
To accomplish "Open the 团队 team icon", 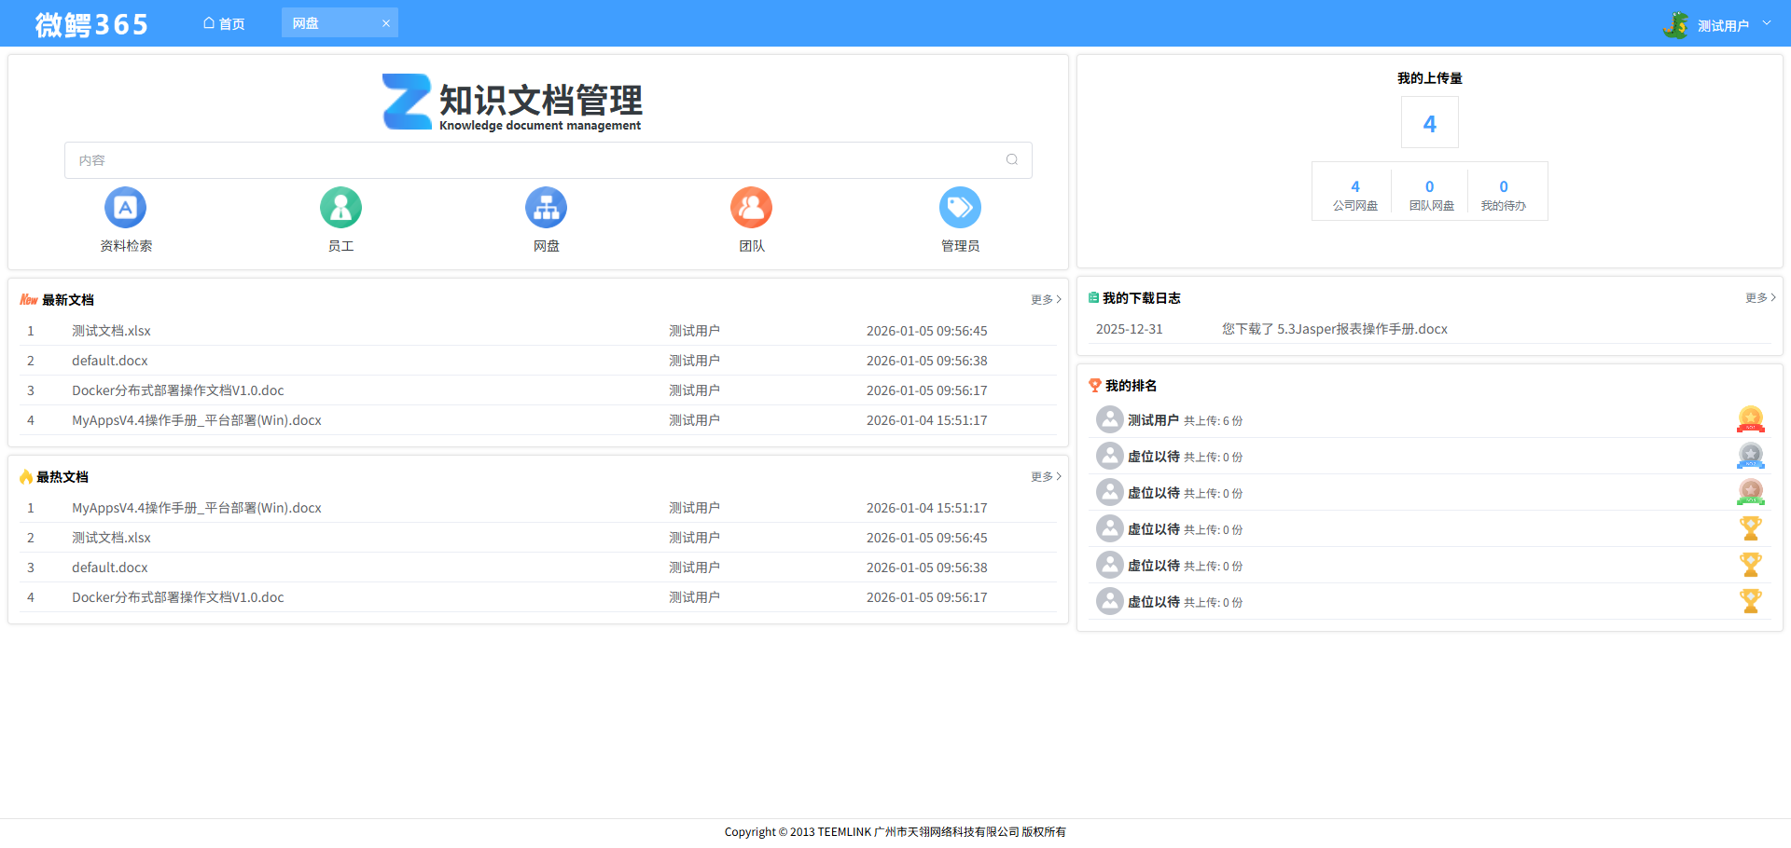I will click(x=751, y=207).
